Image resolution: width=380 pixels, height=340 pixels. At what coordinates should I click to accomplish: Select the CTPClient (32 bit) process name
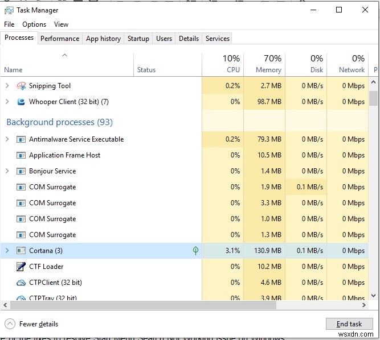[55, 283]
